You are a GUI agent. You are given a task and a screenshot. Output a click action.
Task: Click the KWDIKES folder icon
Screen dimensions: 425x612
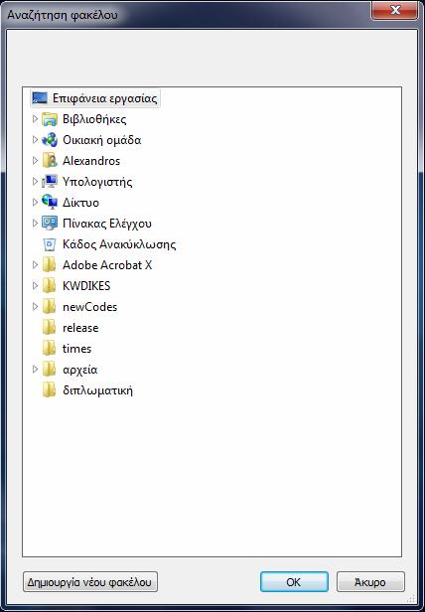point(50,286)
